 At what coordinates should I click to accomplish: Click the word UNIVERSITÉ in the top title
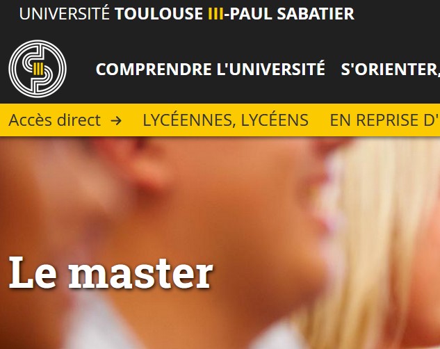click(64, 13)
